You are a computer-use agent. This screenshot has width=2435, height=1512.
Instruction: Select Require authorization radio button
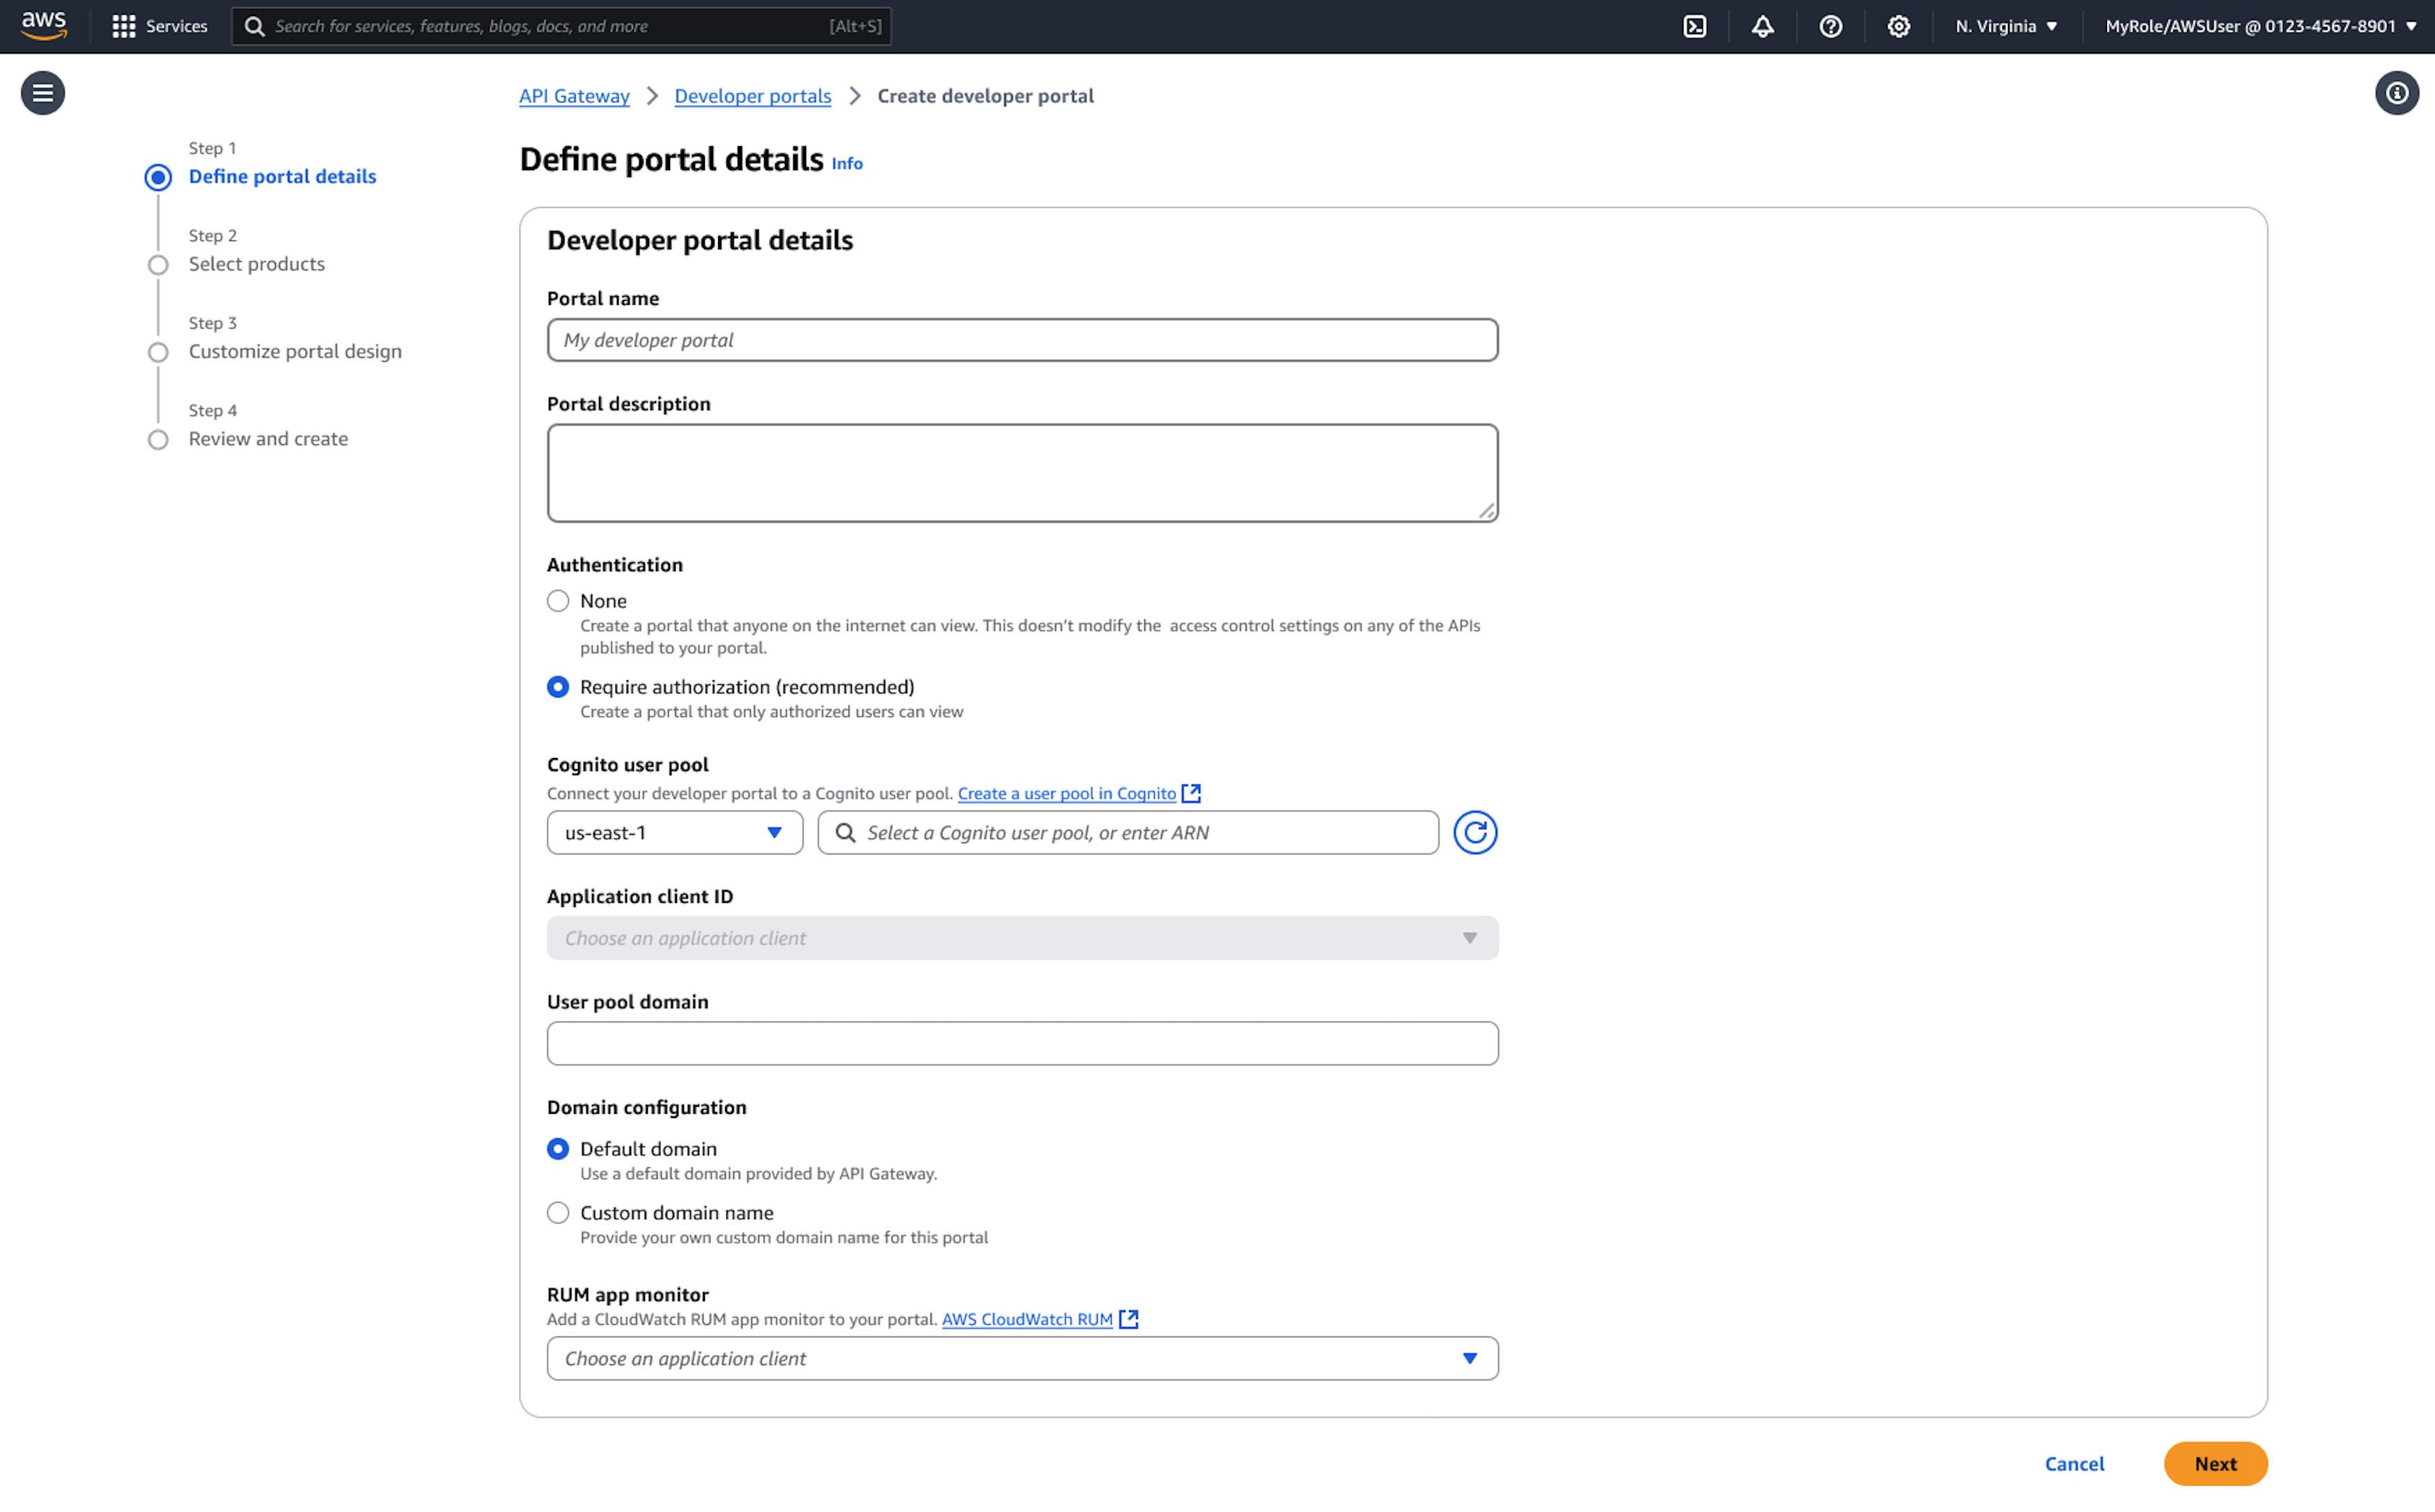point(558,687)
